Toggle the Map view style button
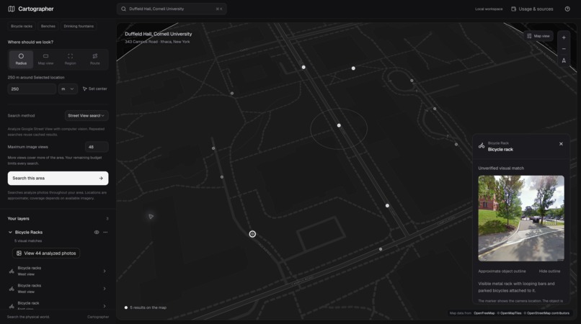The height and width of the screenshot is (324, 581). click(539, 36)
